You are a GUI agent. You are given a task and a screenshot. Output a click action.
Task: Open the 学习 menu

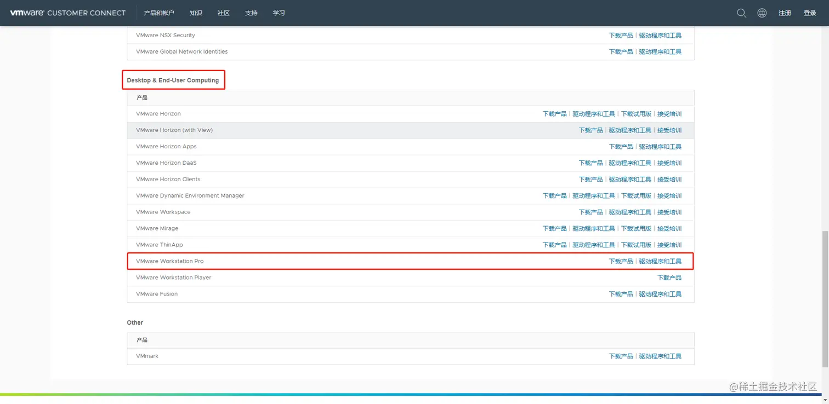(279, 13)
